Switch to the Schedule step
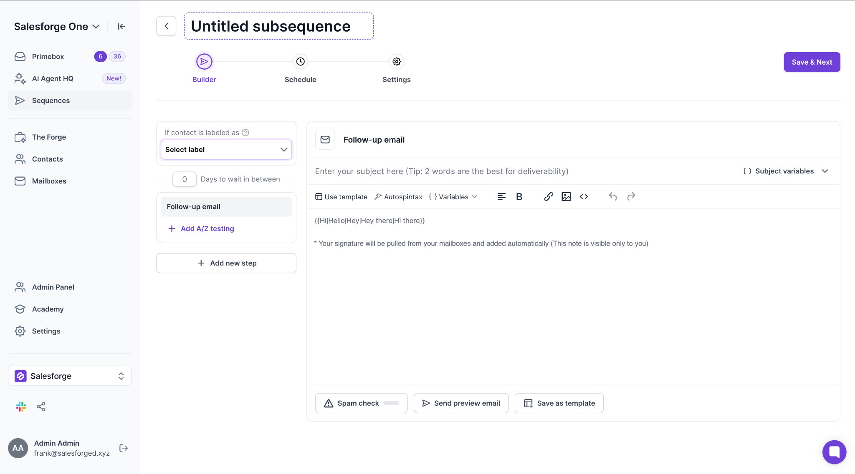 (x=300, y=62)
